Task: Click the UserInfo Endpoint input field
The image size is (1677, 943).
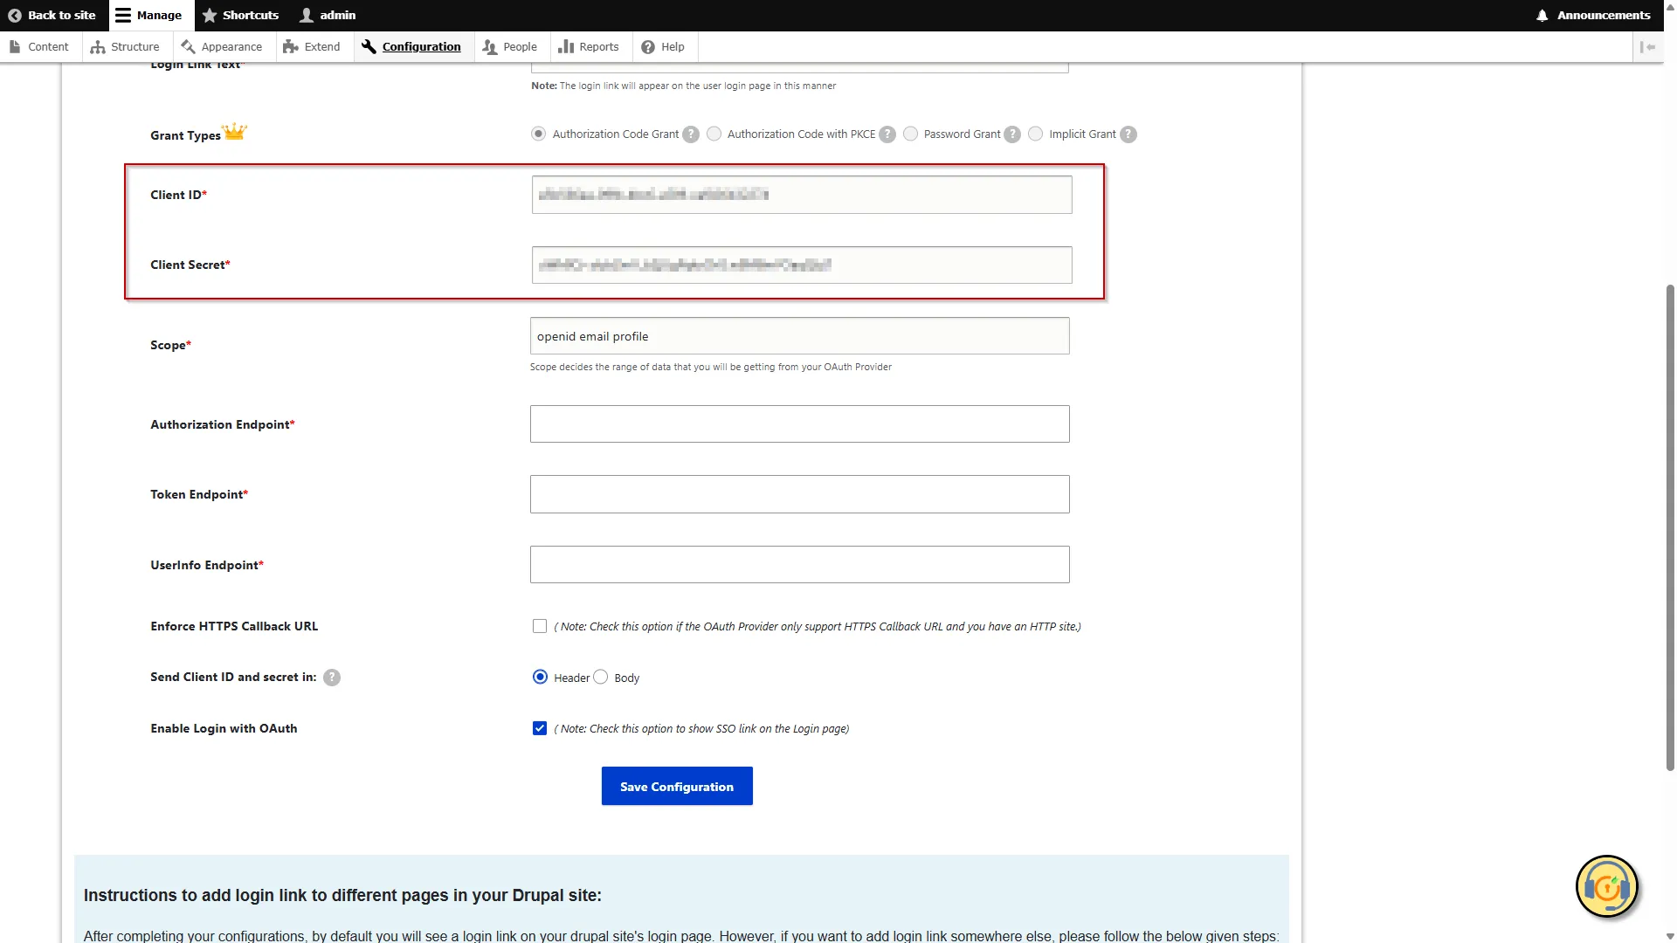Action: (x=800, y=565)
